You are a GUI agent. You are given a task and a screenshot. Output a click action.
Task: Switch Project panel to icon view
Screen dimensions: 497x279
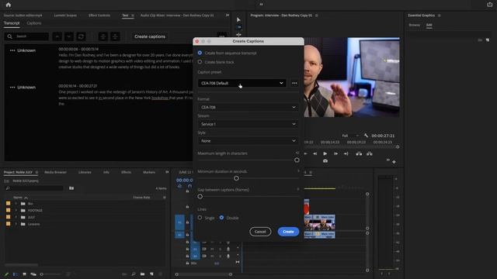click(24, 274)
